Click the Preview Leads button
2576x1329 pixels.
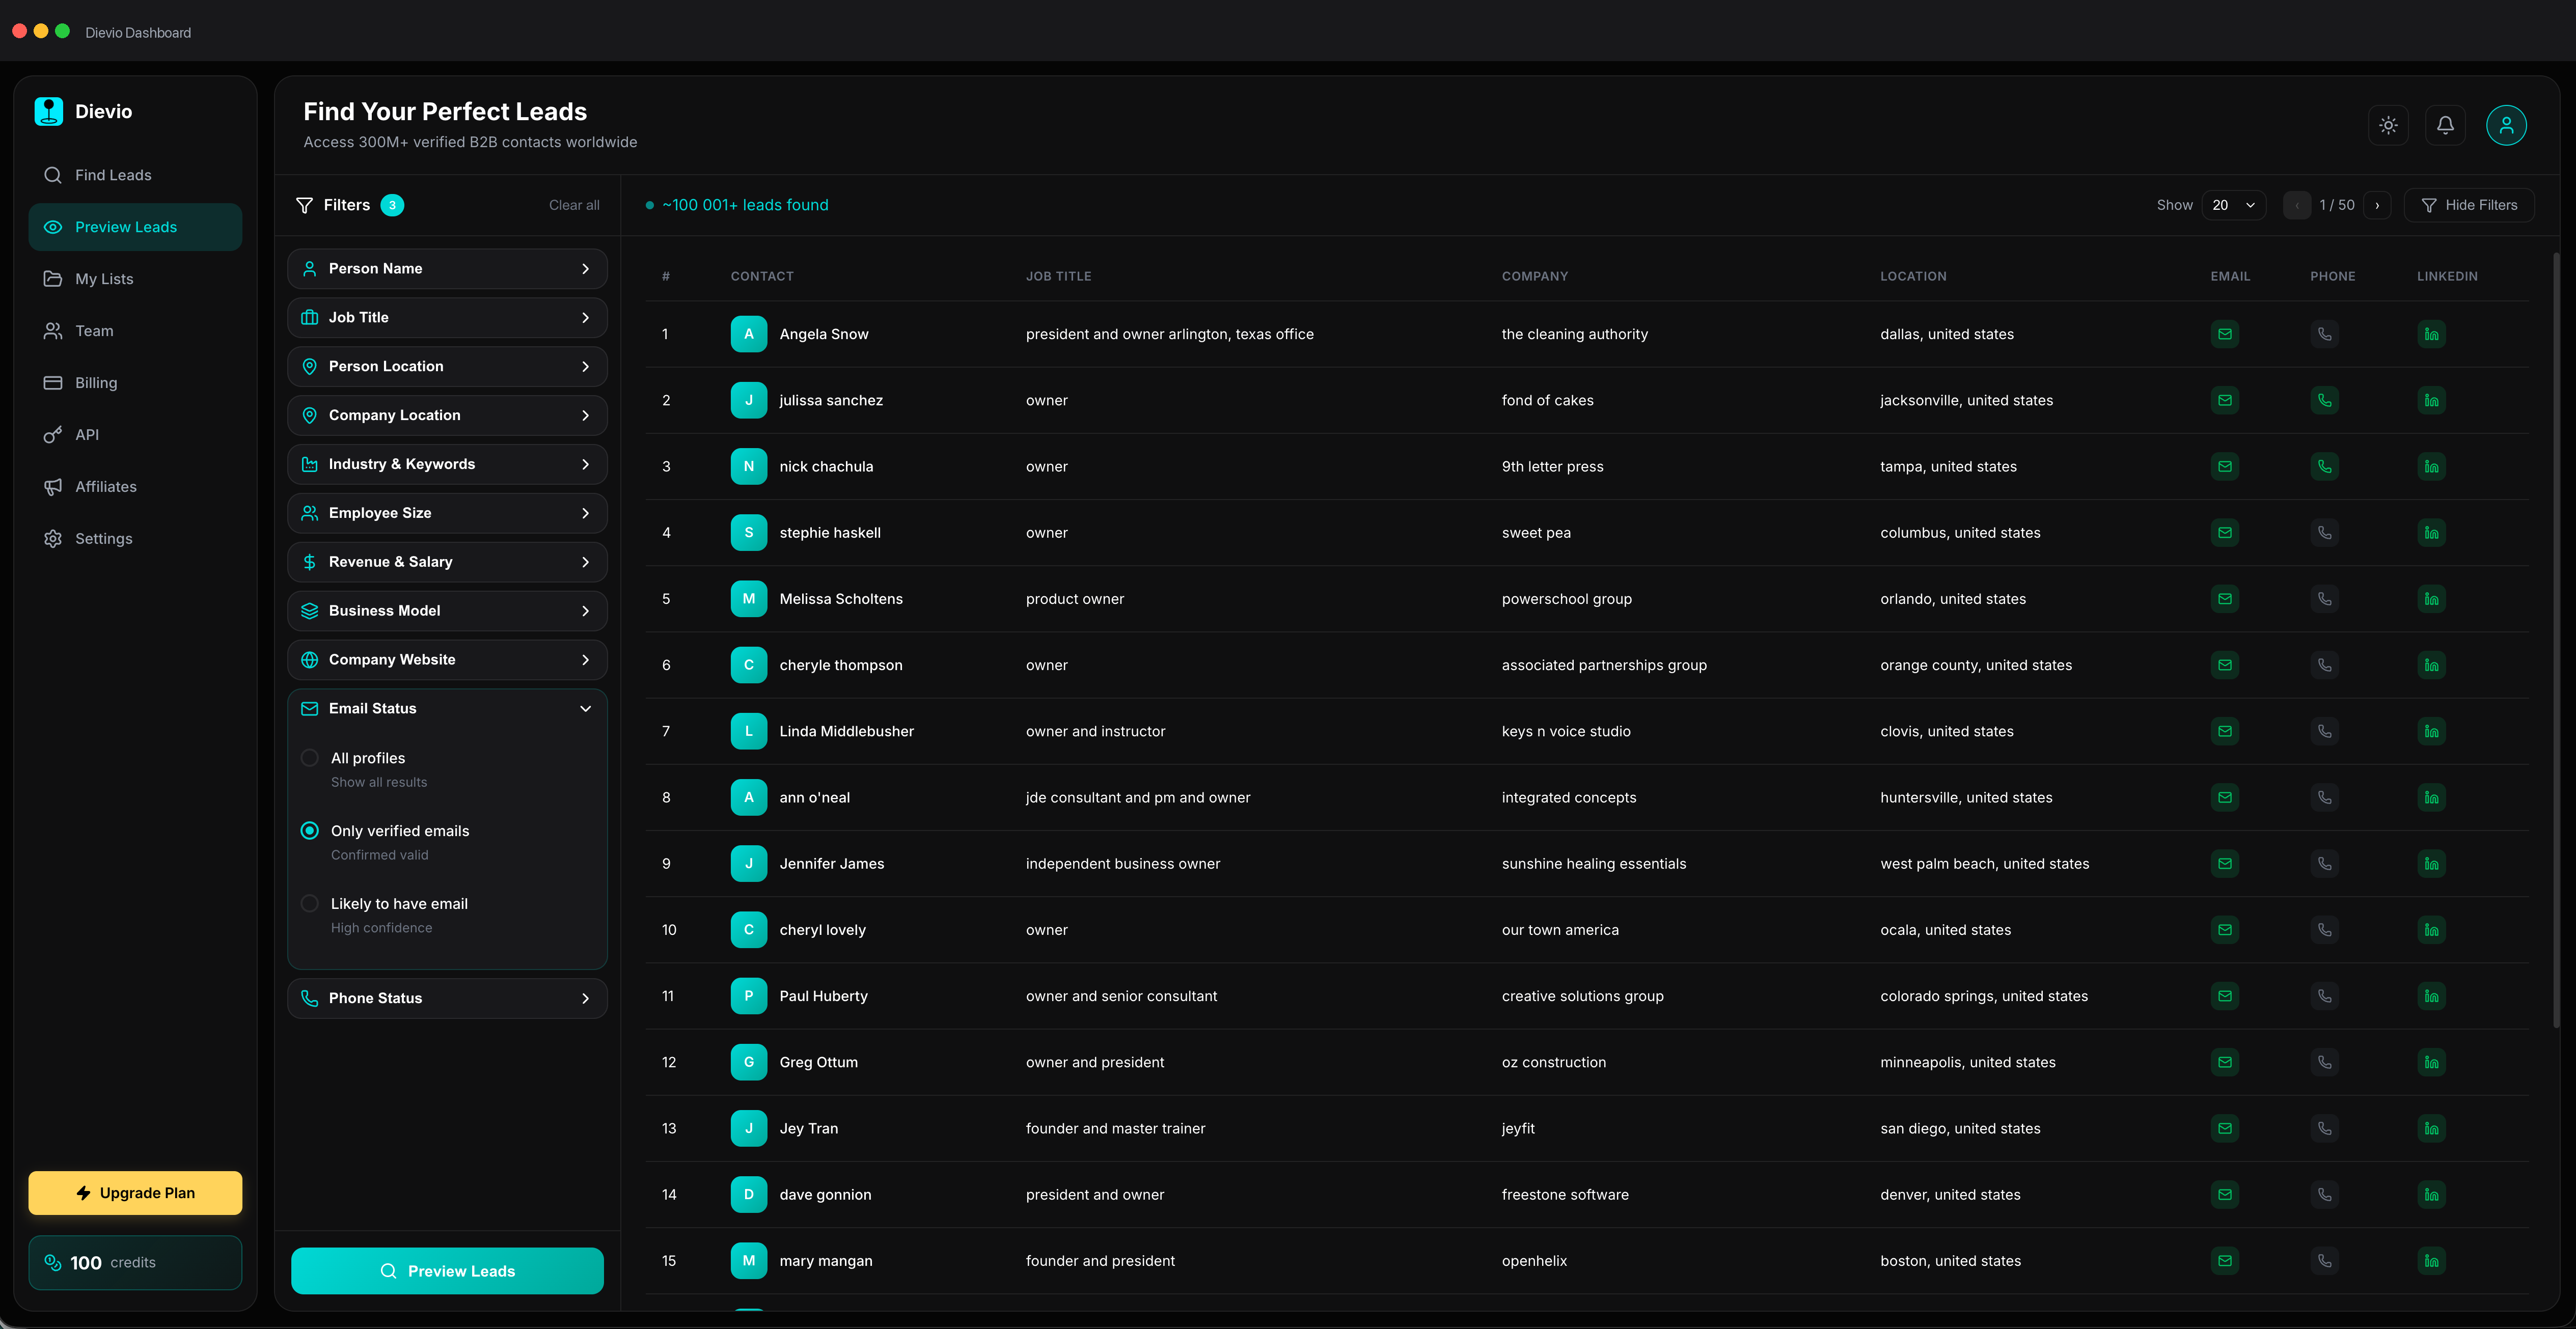[446, 1271]
